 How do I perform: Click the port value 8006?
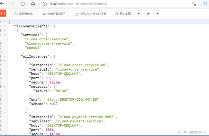point(50,130)
